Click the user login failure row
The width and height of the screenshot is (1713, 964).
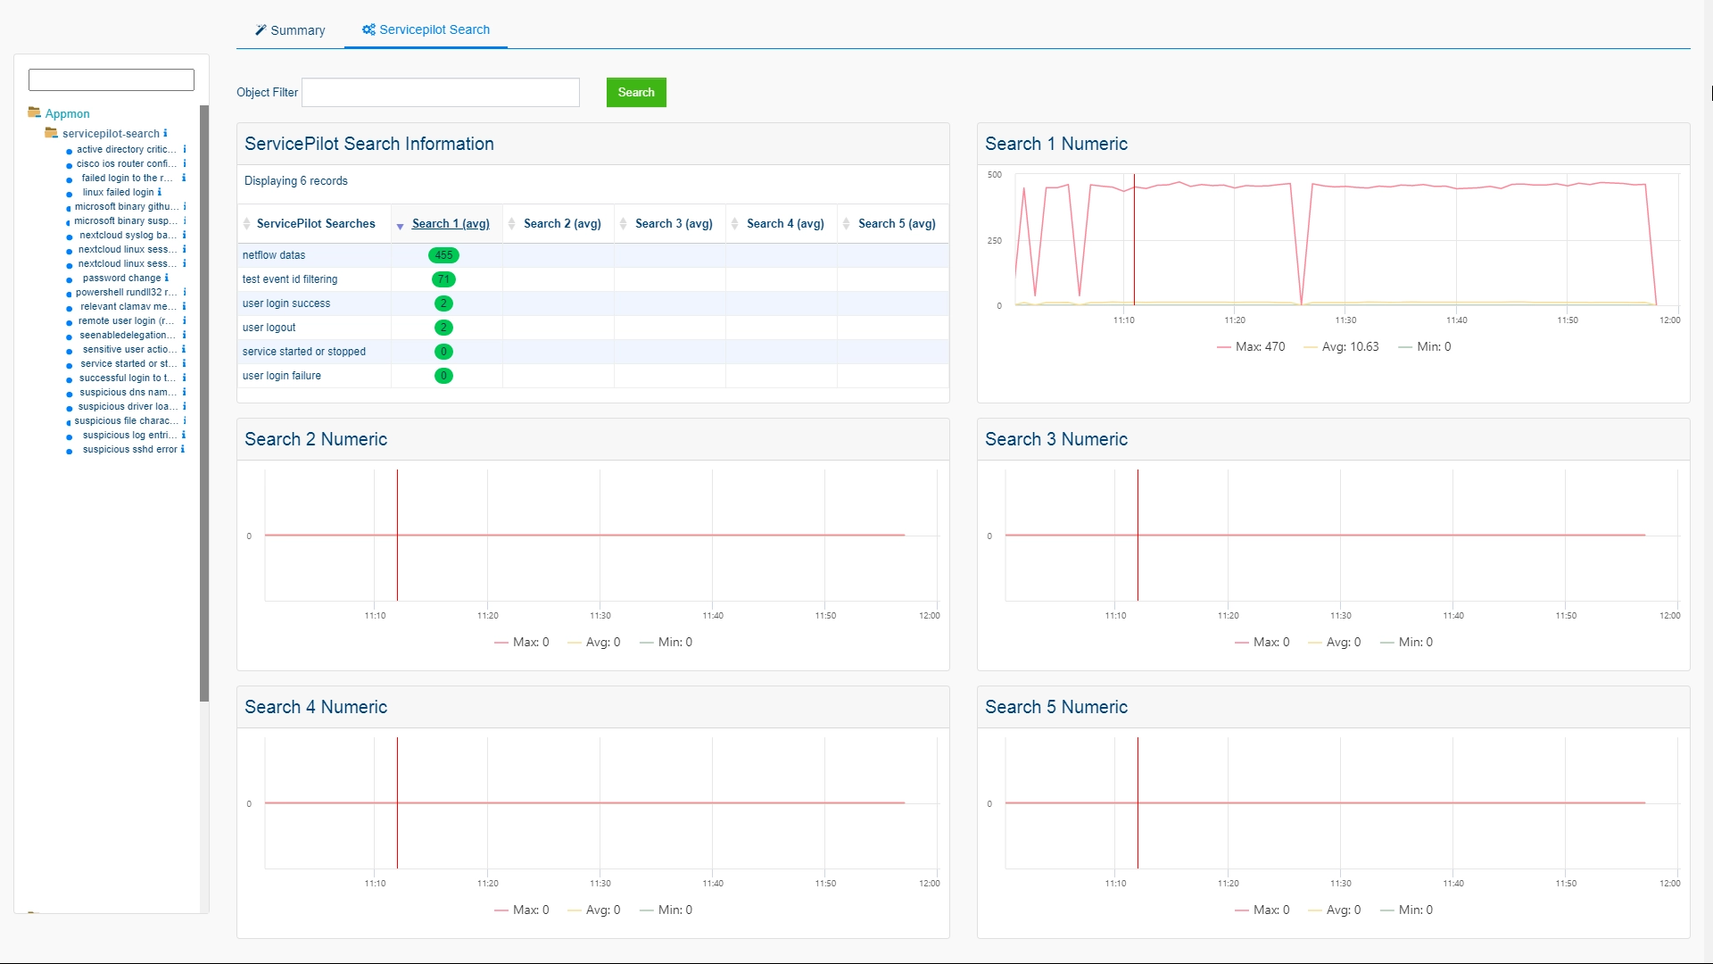pyautogui.click(x=593, y=376)
